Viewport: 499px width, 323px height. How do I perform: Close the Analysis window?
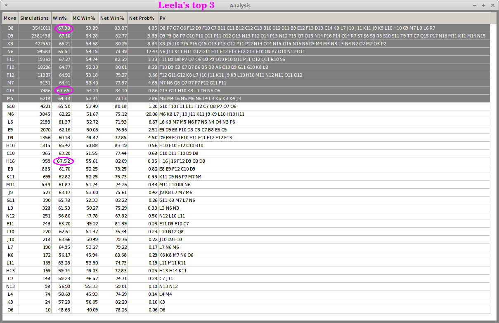[492, 5]
